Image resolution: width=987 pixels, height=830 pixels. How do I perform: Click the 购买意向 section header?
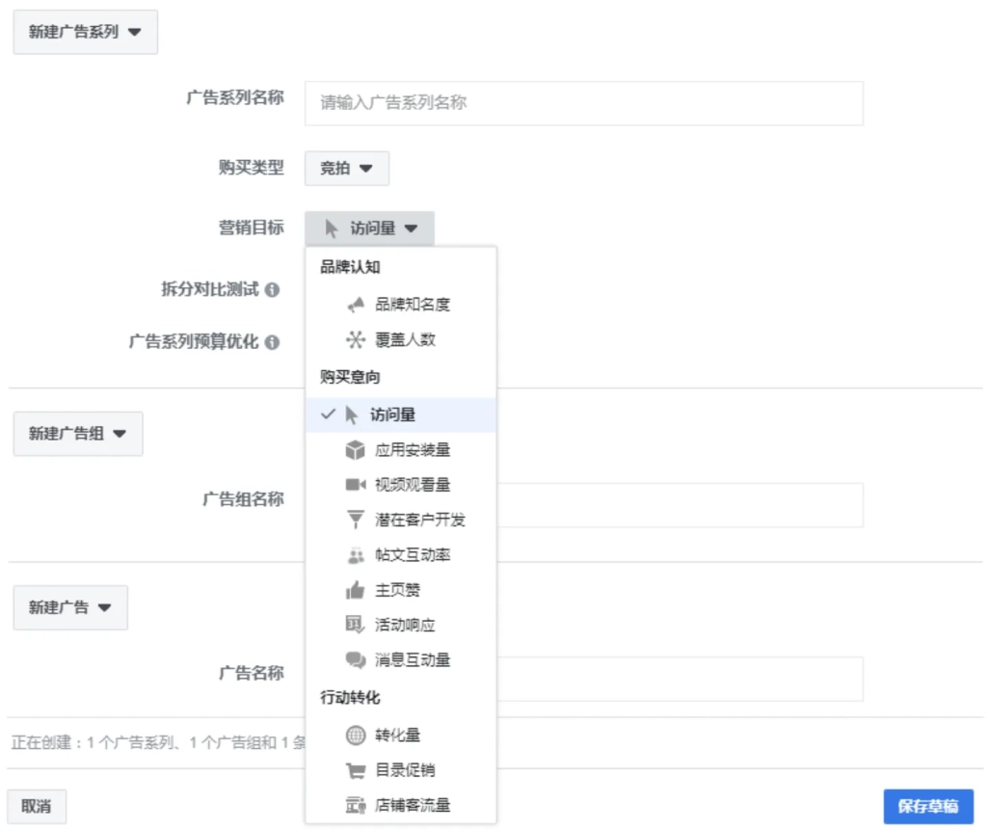[350, 377]
